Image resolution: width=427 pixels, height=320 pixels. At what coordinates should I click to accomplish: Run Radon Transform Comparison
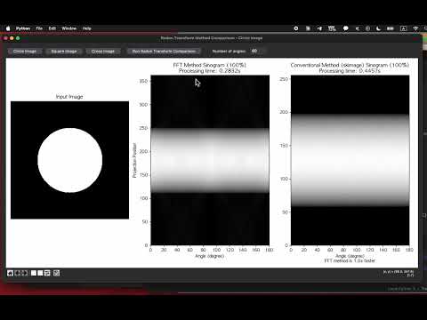tap(164, 52)
